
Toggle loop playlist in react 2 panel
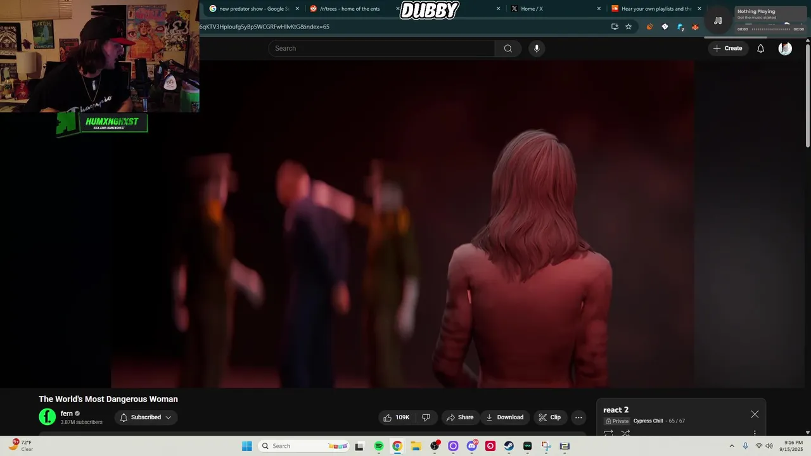(608, 434)
